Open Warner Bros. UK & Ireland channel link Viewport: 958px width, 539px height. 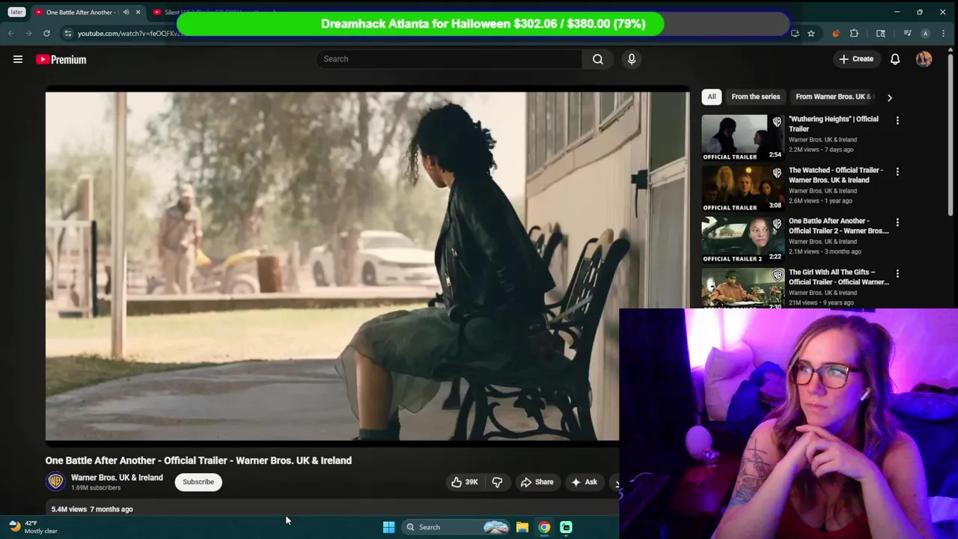(117, 478)
